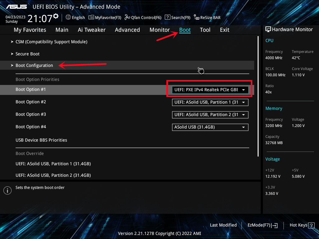Image resolution: width=319 pixels, height=239 pixels.
Task: Click the date 04/23/2023
Action: [x=16, y=17]
